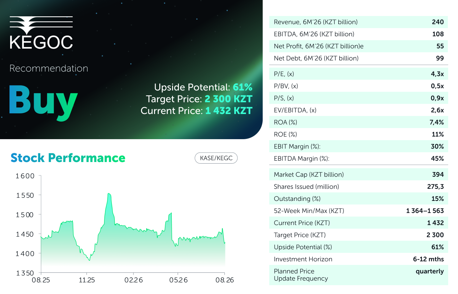The height and width of the screenshot is (294, 458).
Task: Click the banner line 'Target Price: 2 300 KZT'
Action: (199, 99)
